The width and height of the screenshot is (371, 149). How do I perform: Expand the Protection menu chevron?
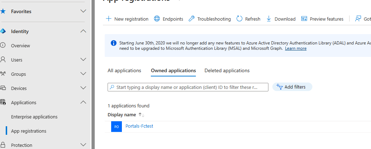[83, 144]
